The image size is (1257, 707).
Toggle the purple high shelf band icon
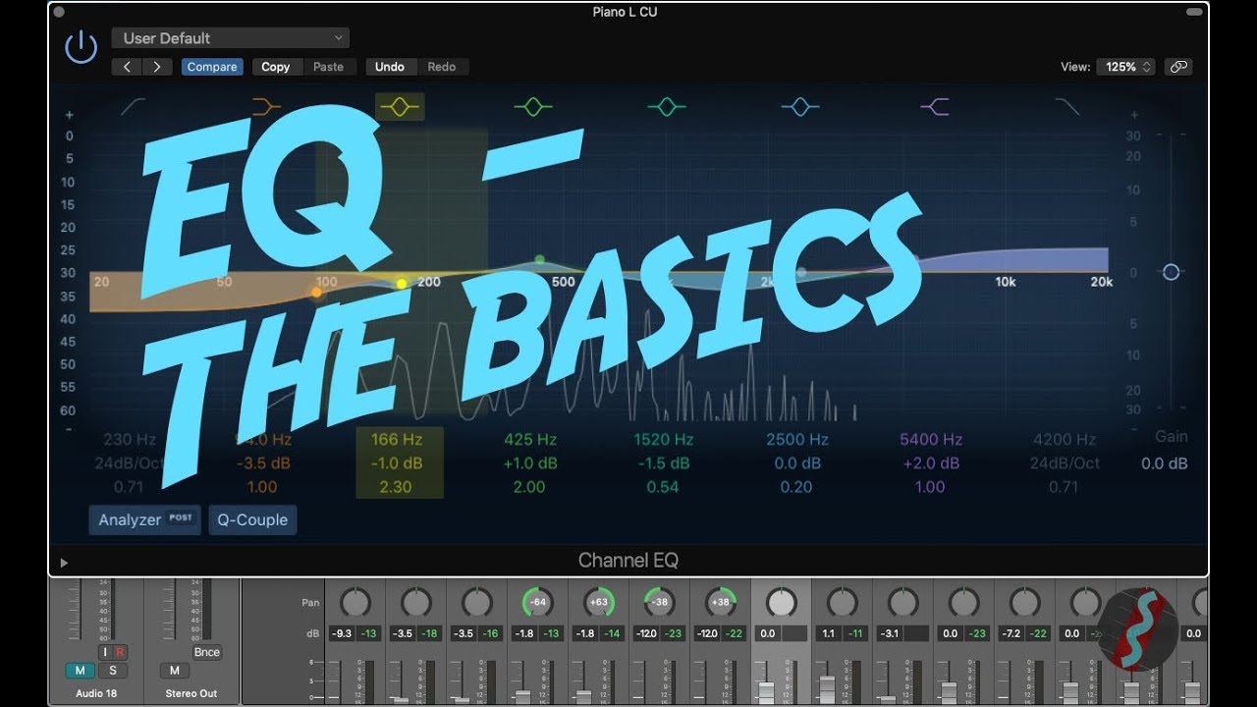934,107
